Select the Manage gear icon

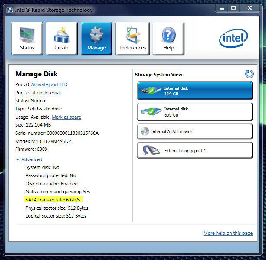point(96,35)
